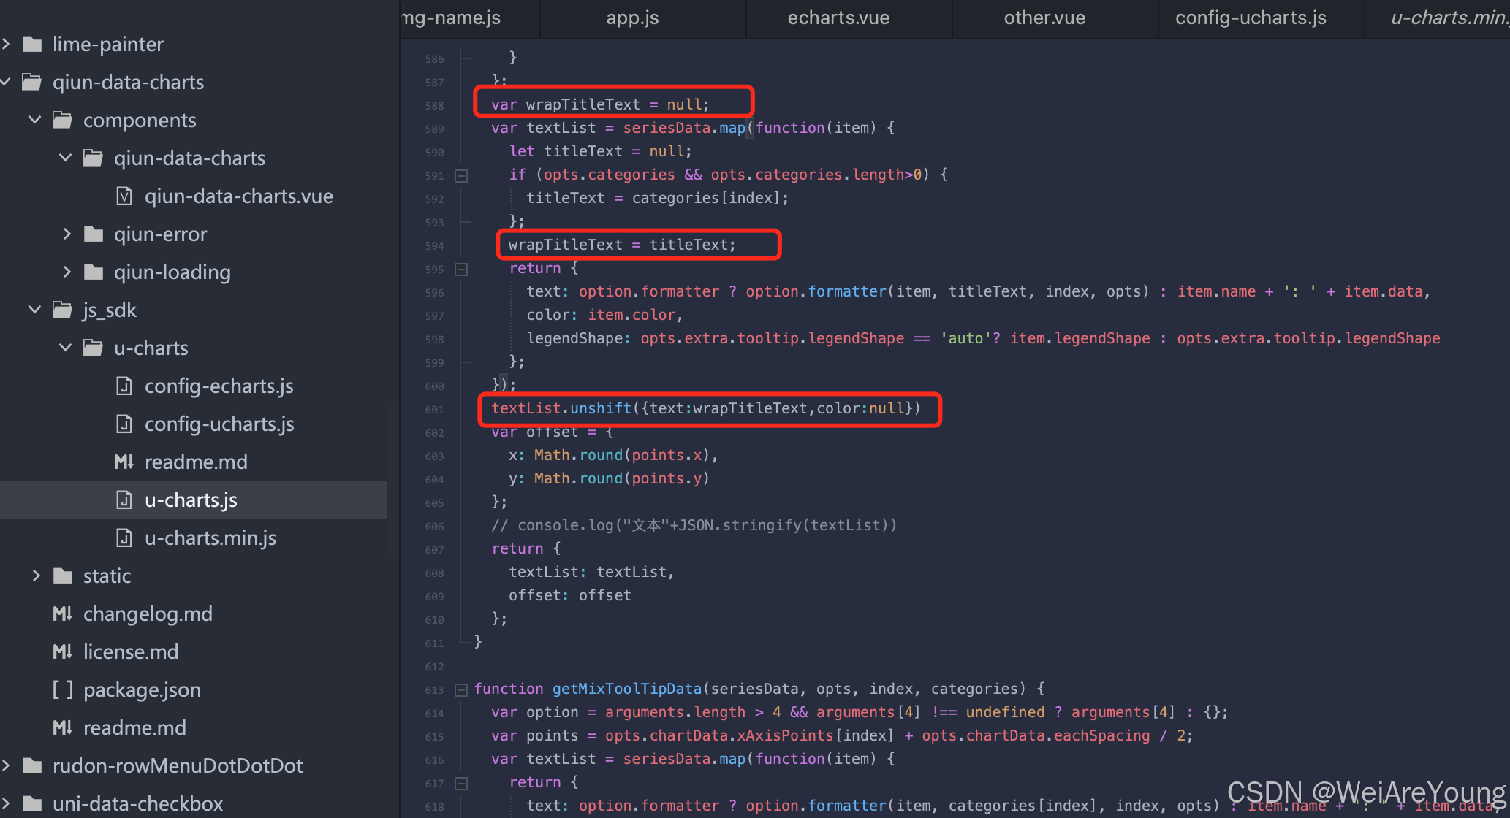
Task: Collapse the components folder
Action: 34,120
